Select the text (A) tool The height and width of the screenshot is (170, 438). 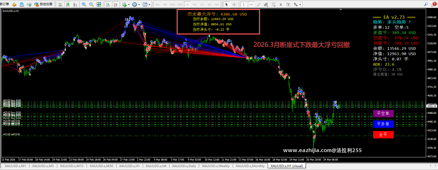(281, 4)
